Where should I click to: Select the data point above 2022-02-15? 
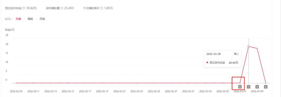tap(68, 83)
